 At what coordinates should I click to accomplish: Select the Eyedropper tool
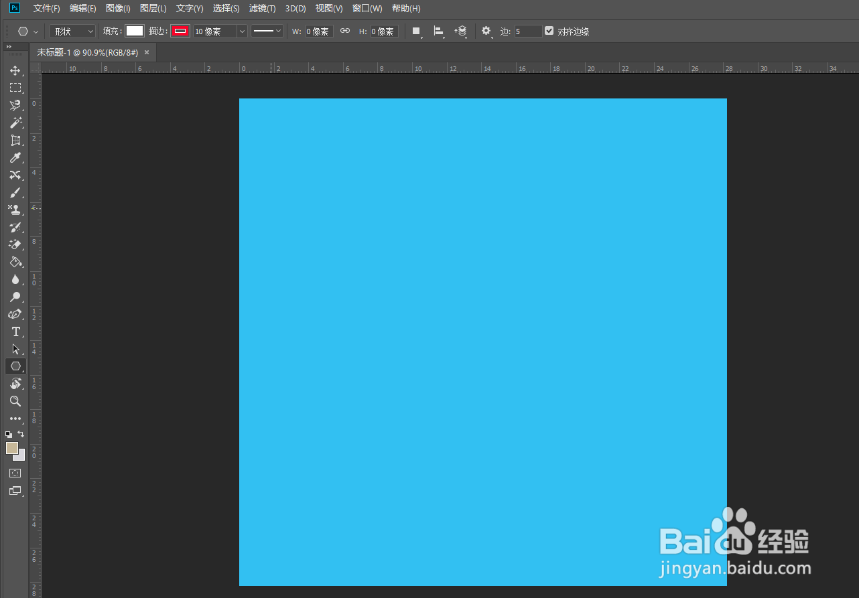(15, 157)
